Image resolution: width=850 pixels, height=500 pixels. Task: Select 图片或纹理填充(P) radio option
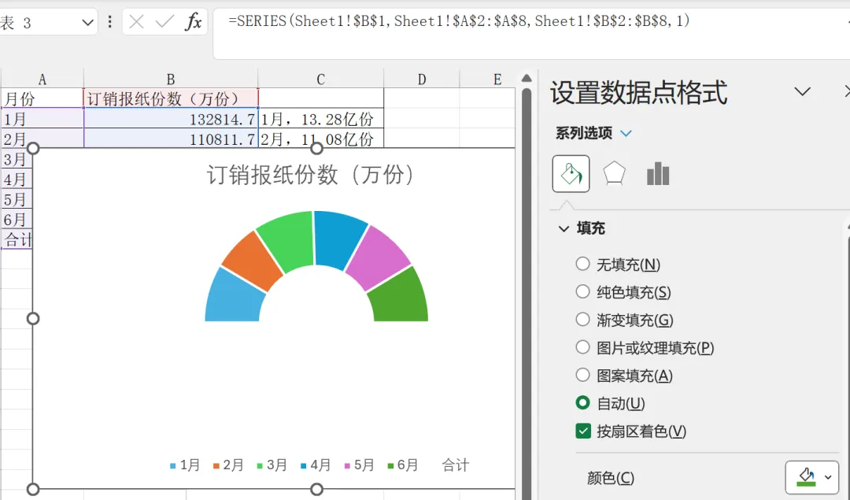[645, 347]
